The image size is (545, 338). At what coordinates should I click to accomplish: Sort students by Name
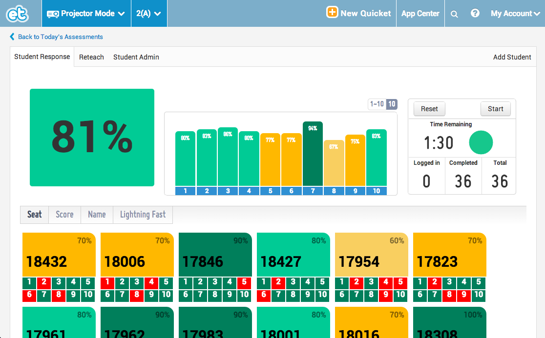[x=97, y=215]
